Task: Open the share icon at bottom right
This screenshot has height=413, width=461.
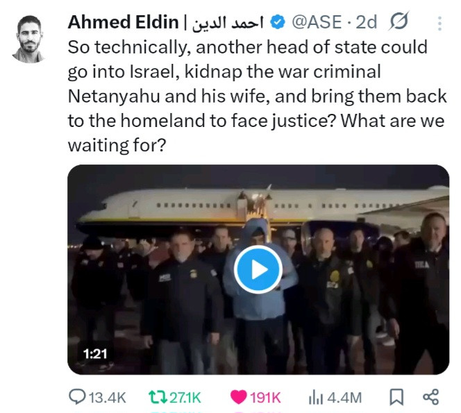Action: [x=430, y=397]
